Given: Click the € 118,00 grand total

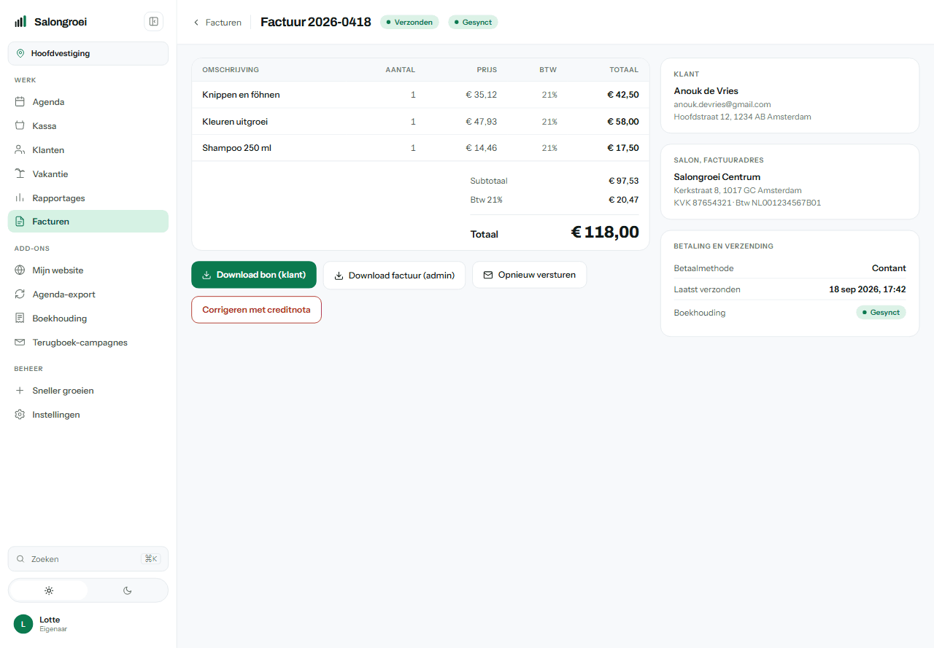Looking at the screenshot, I should coord(605,233).
